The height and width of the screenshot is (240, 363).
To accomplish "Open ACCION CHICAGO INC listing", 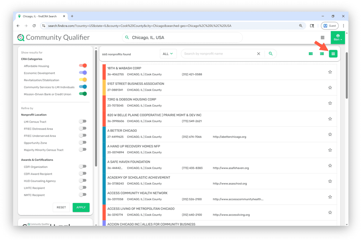I will (151, 224).
